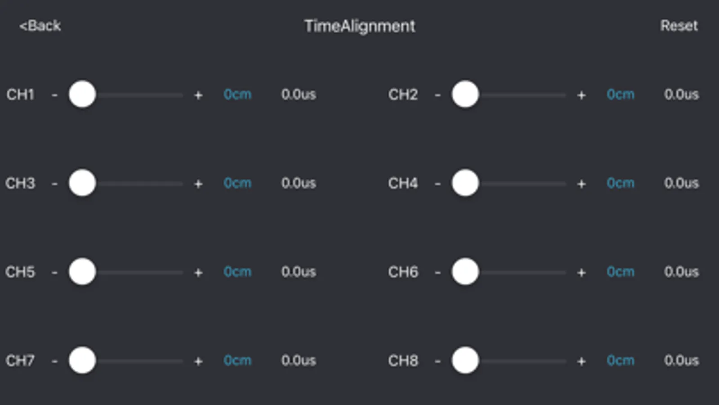Select the 0cm value for CH7
Screen dimensions: 719x405
237,360
